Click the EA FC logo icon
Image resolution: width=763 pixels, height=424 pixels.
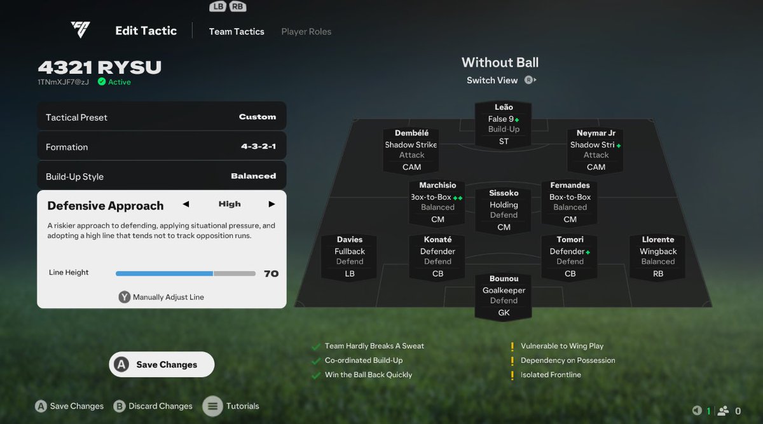pos(79,29)
